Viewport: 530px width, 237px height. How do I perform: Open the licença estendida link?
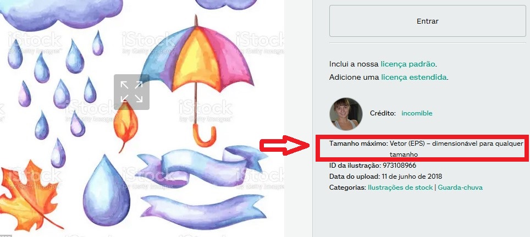click(x=414, y=77)
